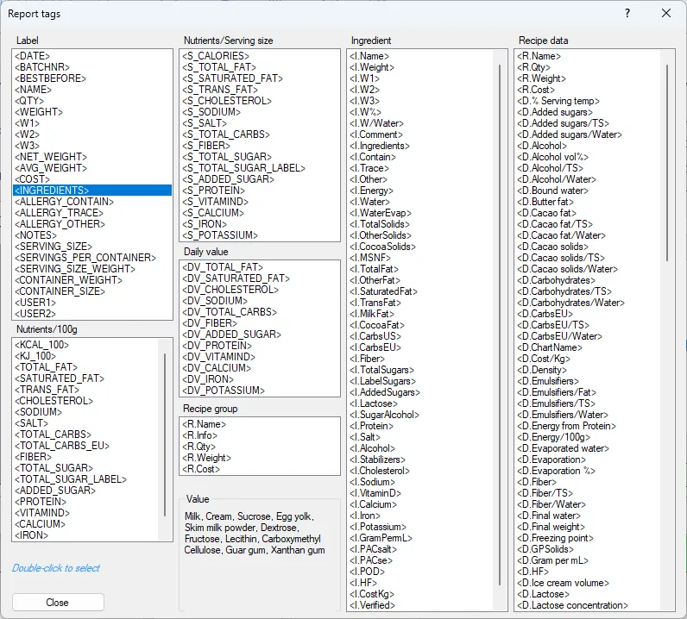Image resolution: width=687 pixels, height=619 pixels.
Task: Select the <D.Cacao solids/Water> tag
Action: (567, 269)
